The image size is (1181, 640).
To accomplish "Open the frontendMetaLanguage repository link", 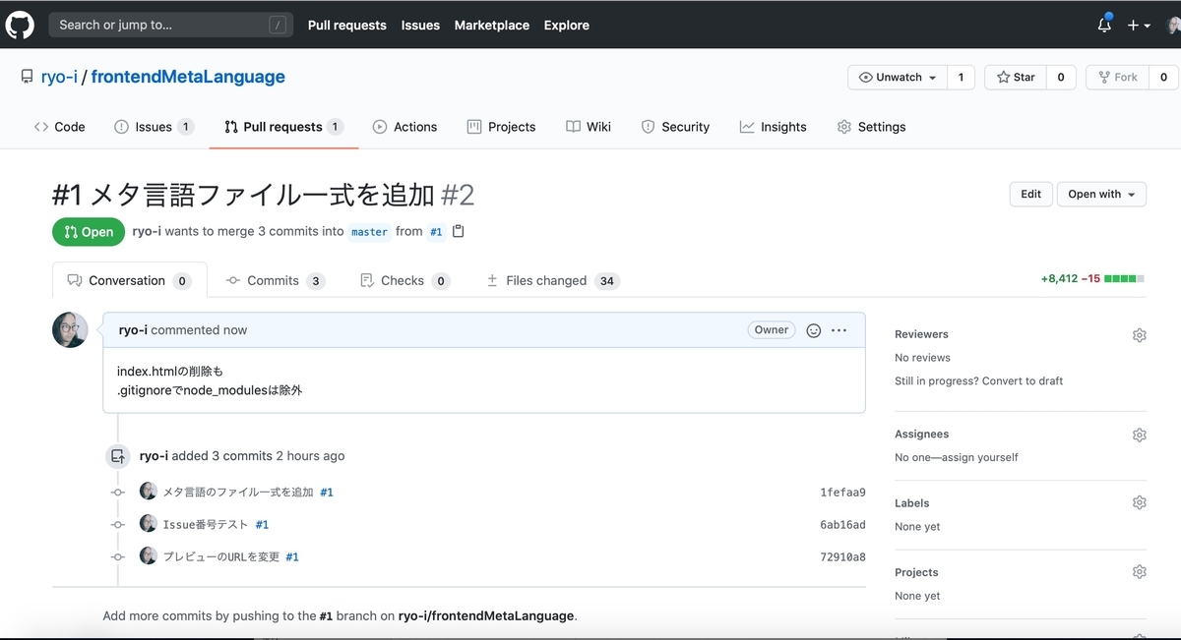I will 188,77.
